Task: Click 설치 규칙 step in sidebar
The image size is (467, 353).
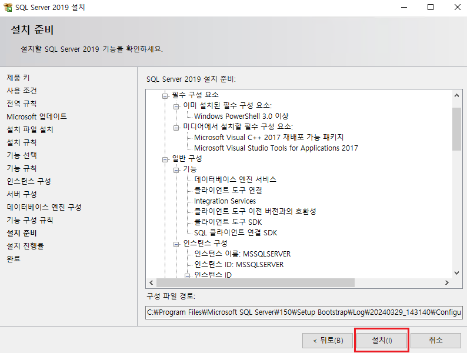Action: [22, 142]
